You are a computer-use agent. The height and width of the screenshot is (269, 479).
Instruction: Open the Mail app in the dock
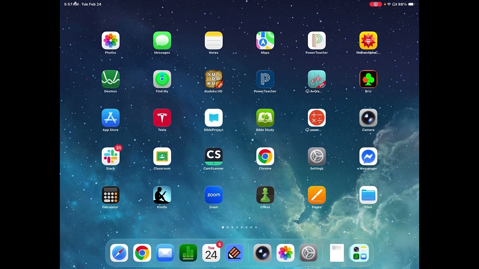(x=165, y=253)
